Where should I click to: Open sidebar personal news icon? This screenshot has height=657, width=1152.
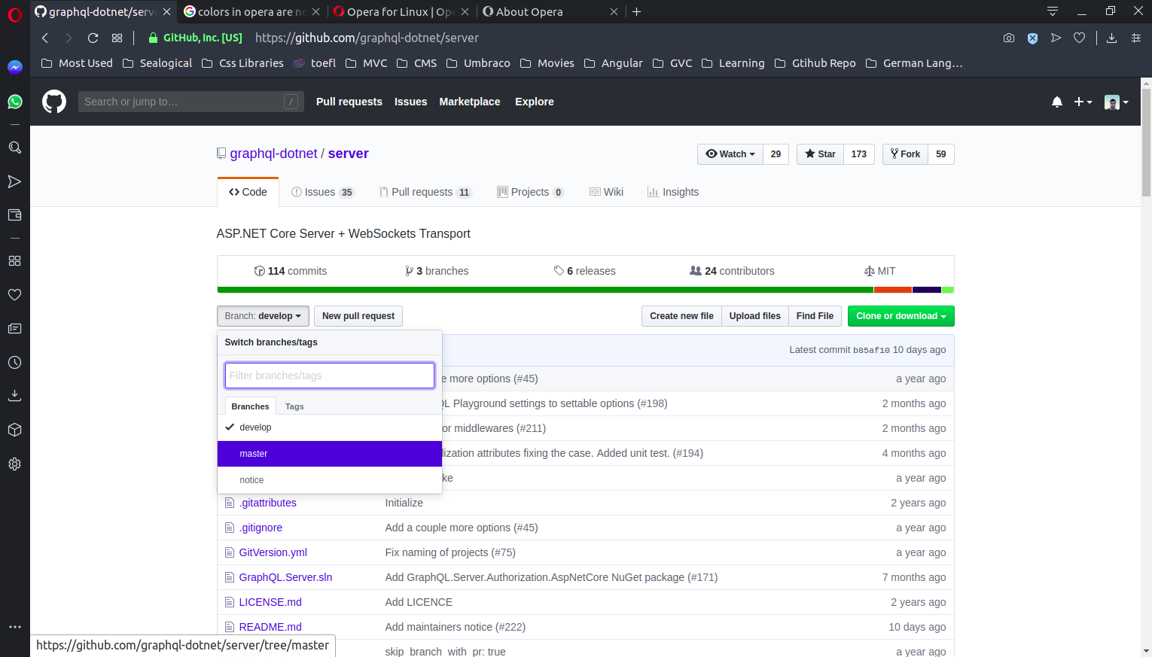(14, 329)
